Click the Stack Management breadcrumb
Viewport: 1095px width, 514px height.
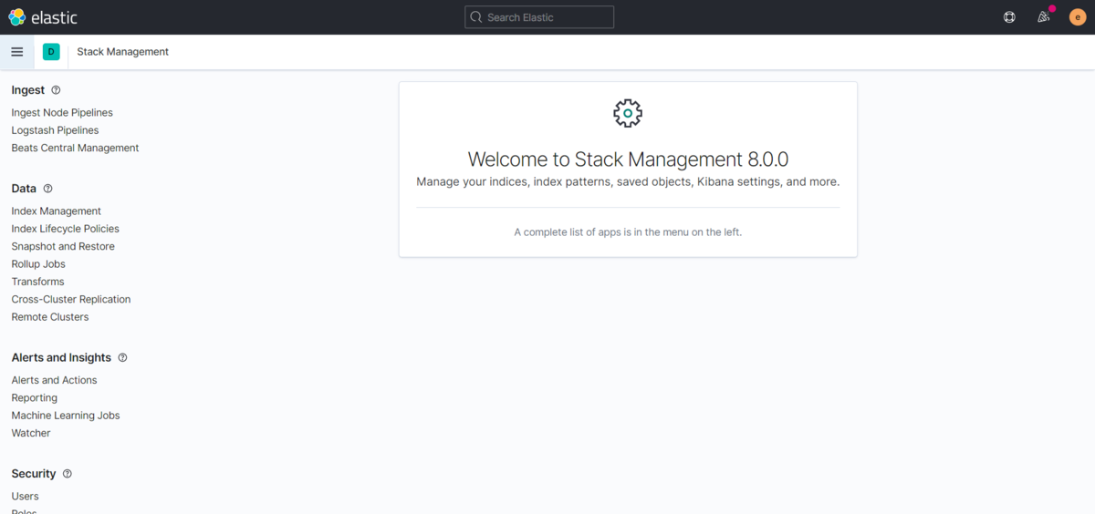tap(123, 52)
